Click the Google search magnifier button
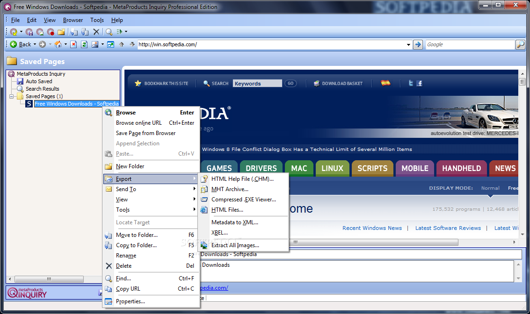The height and width of the screenshot is (314, 530). click(520, 44)
